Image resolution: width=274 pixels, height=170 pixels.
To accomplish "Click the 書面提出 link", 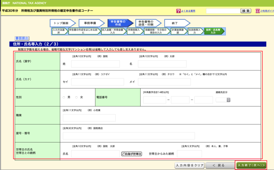I will 22,39.
